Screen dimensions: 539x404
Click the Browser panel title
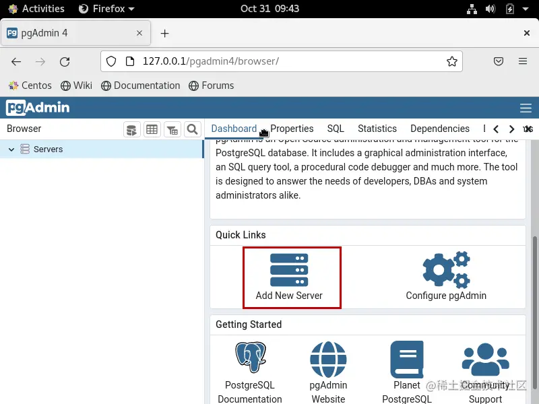click(24, 129)
